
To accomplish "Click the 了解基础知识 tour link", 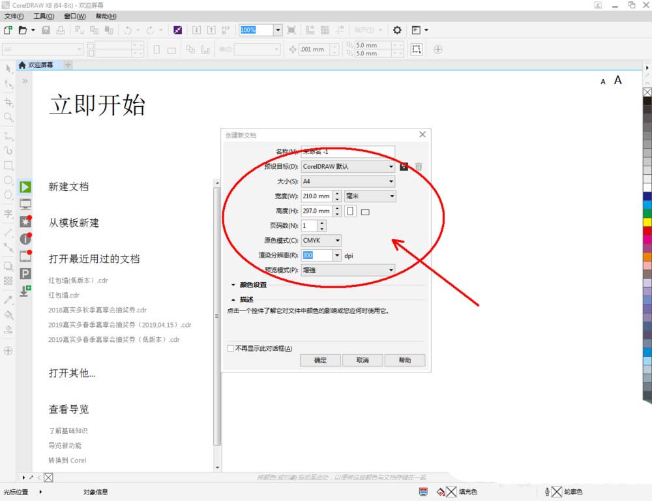I will coord(68,431).
